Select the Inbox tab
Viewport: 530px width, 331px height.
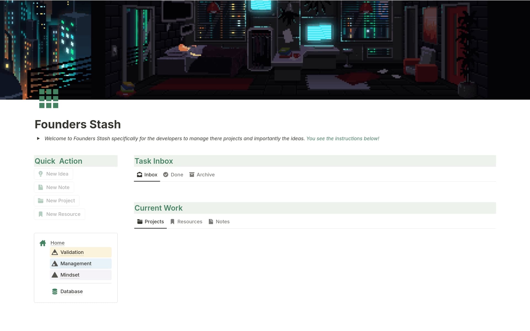click(x=147, y=175)
